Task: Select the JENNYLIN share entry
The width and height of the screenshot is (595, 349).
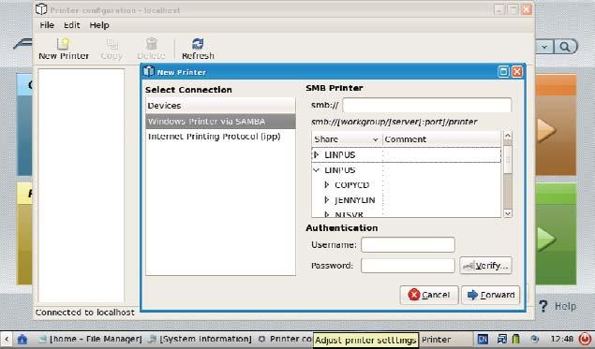Action: coord(355,200)
